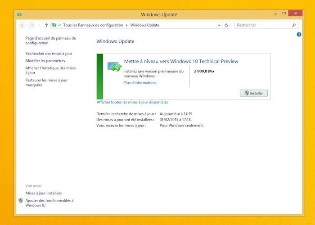Click the Installer button

point(253,93)
